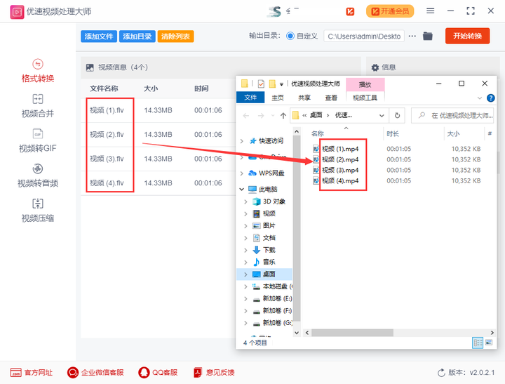Image resolution: width=505 pixels, height=384 pixels.
Task: Open QQ客服 support link
Action: (158, 373)
